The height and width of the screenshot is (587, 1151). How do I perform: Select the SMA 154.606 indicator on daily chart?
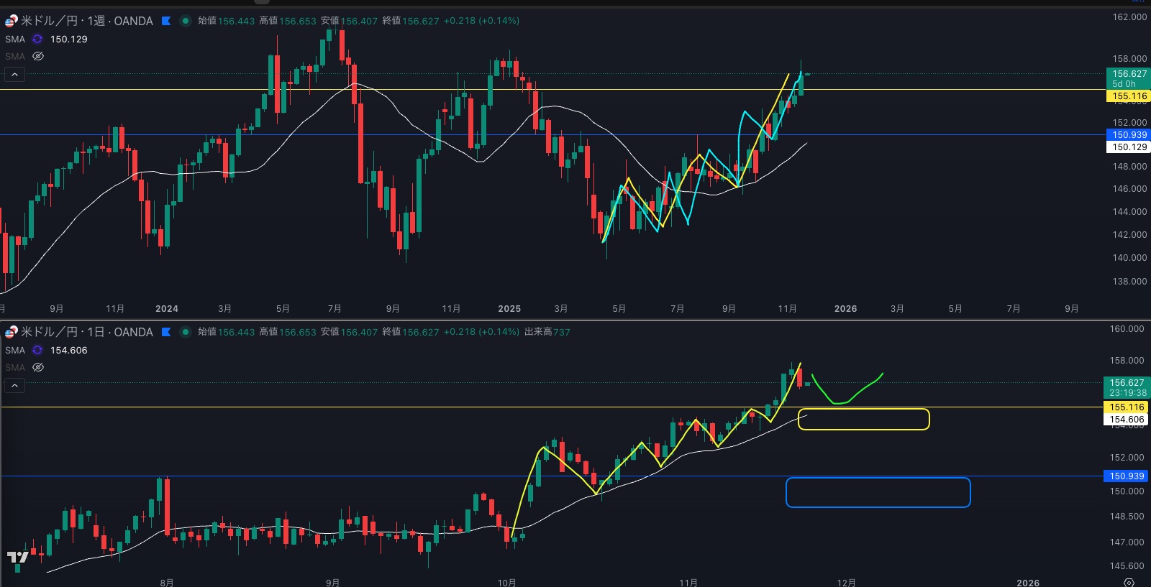(15, 351)
